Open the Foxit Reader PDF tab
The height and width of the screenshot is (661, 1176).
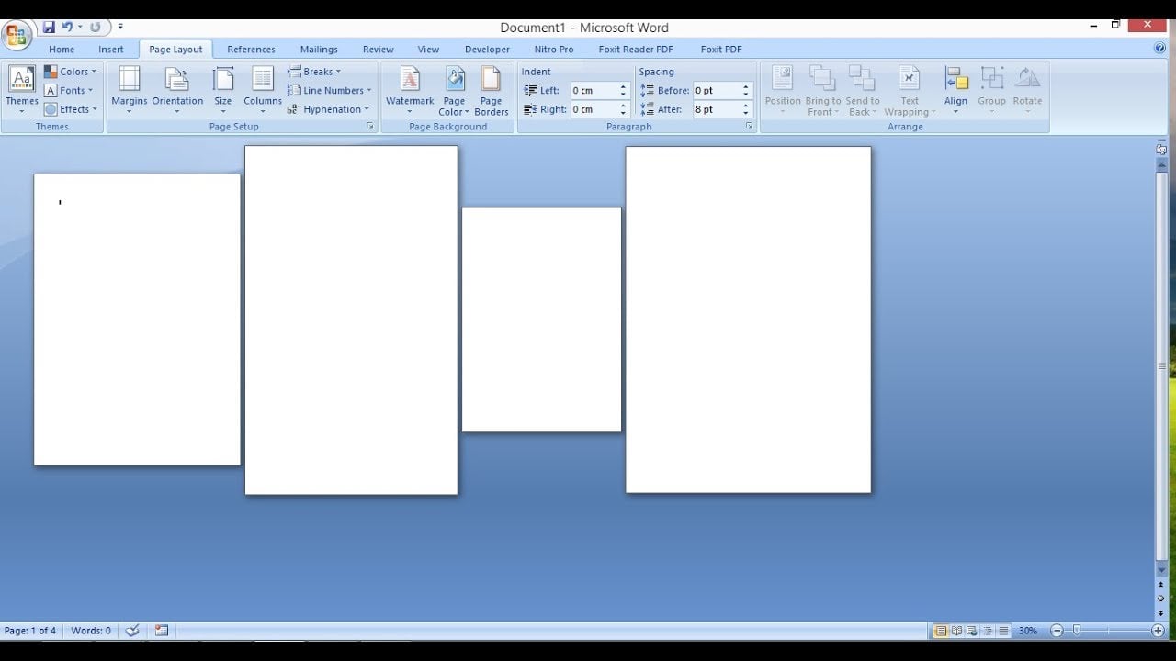(636, 50)
